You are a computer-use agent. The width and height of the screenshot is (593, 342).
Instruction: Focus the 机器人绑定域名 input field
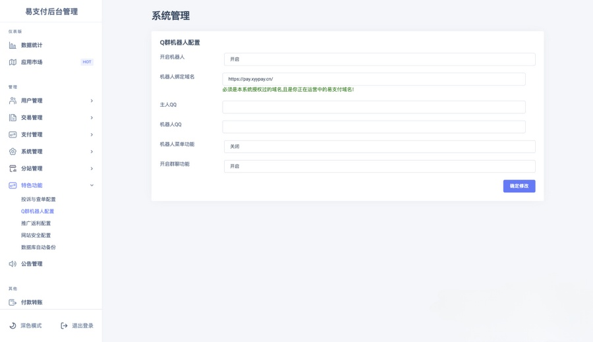click(374, 79)
